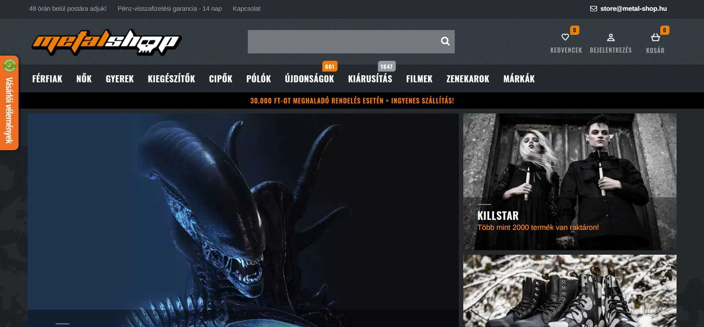The image size is (704, 327).
Task: Open the boots in snow promo image
Action: [570, 291]
